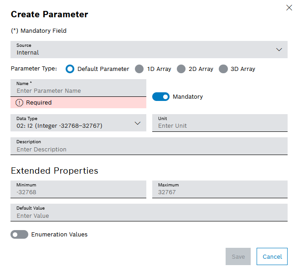299x276 pixels.
Task: Click the disabled Save button
Action: [238, 256]
